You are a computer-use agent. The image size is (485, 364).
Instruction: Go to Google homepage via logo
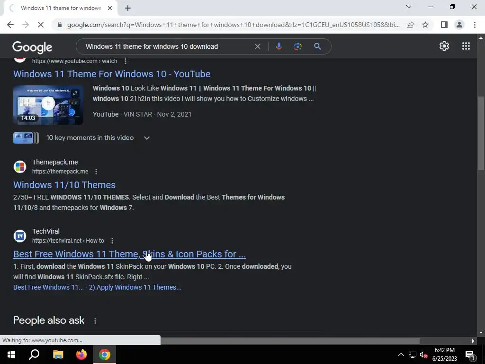click(x=32, y=47)
